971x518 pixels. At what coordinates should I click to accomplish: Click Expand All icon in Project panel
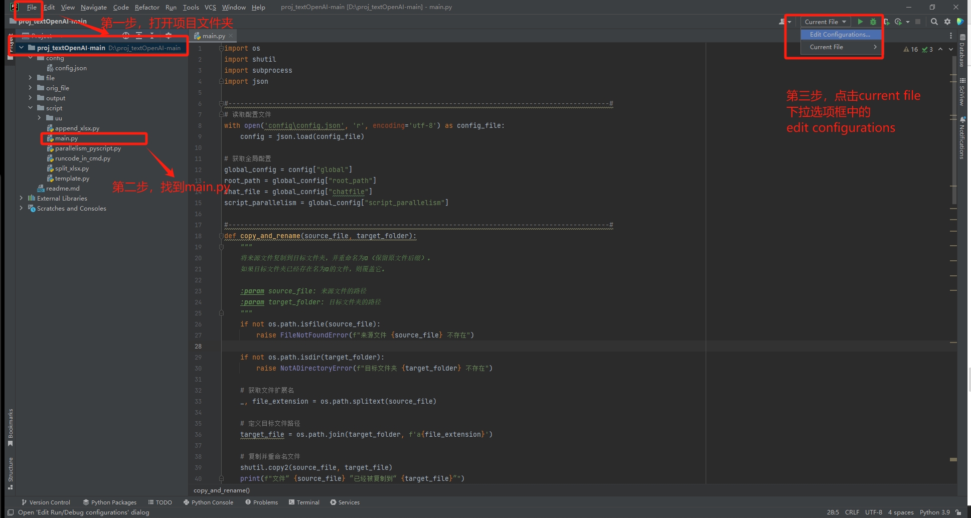139,36
